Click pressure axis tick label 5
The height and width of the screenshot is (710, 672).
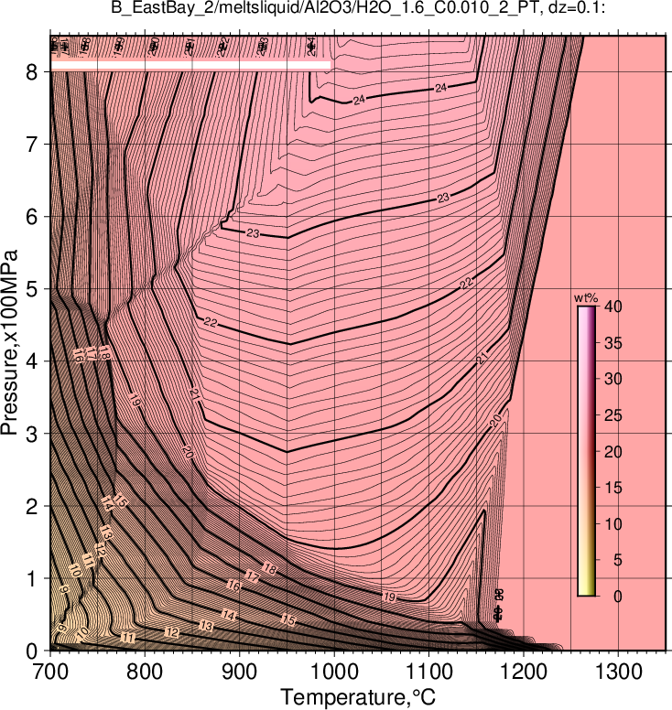31,289
